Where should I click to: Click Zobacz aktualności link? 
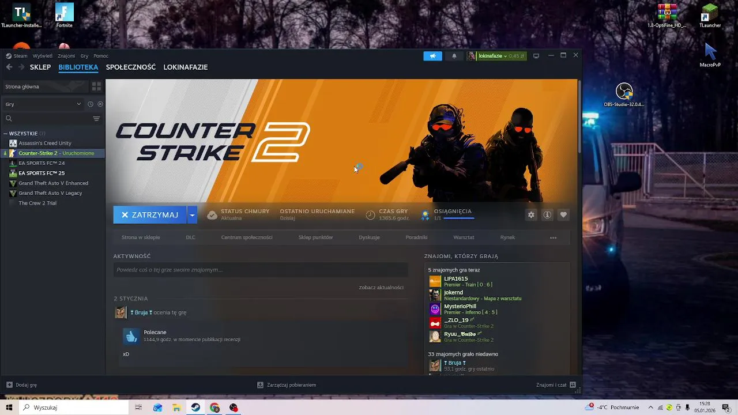(381, 288)
